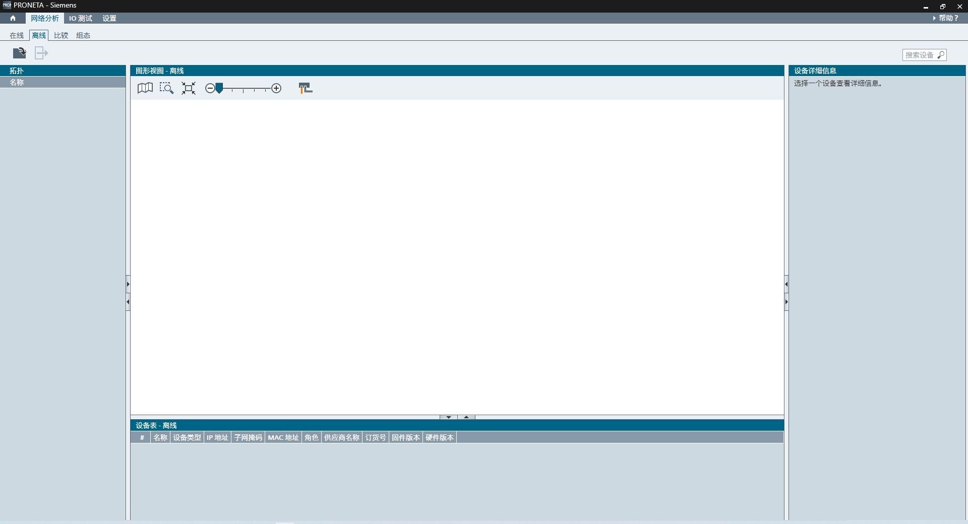This screenshot has width=968, height=524.
Task: Sort the device table by 名称 column
Action: [x=160, y=437]
